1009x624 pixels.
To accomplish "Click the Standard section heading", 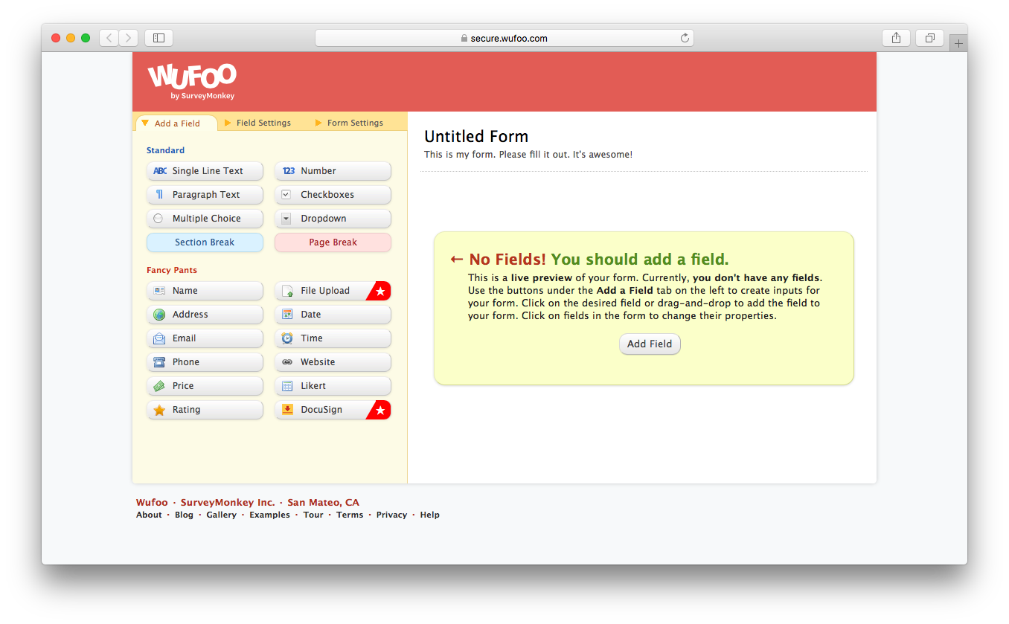I will (x=165, y=150).
